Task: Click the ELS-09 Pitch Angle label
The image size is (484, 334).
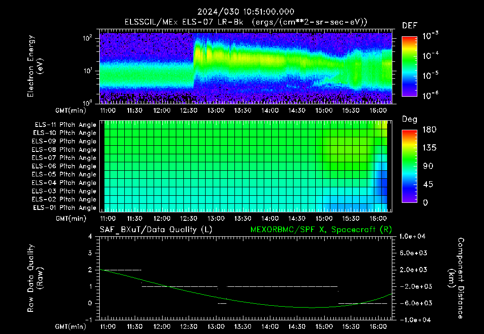Action: 64,142
